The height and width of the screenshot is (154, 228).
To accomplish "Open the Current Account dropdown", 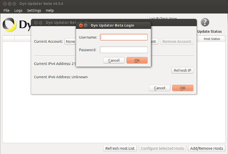I will [70, 42].
